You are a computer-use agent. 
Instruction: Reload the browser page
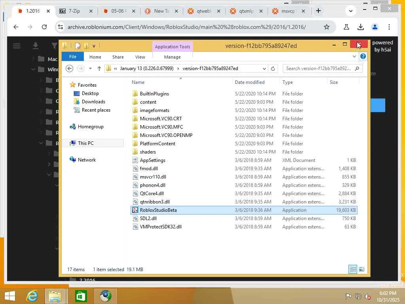point(44,27)
